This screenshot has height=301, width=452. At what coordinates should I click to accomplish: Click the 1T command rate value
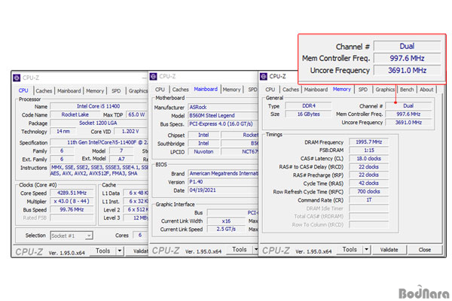click(x=368, y=200)
